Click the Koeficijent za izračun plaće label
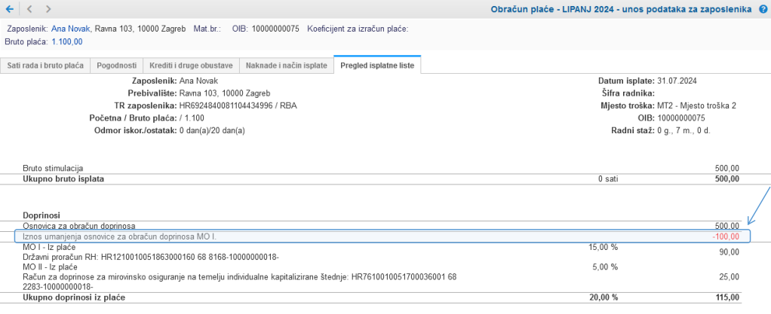Viewport: 771px width, 314px height. click(x=358, y=29)
